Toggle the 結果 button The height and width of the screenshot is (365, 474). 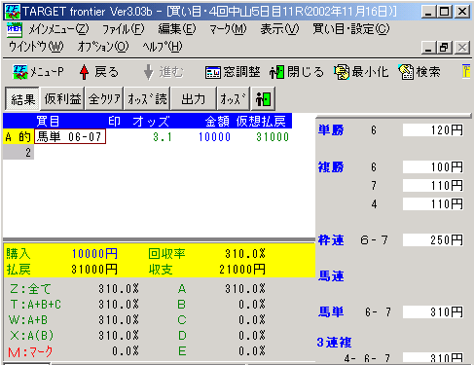click(22, 99)
